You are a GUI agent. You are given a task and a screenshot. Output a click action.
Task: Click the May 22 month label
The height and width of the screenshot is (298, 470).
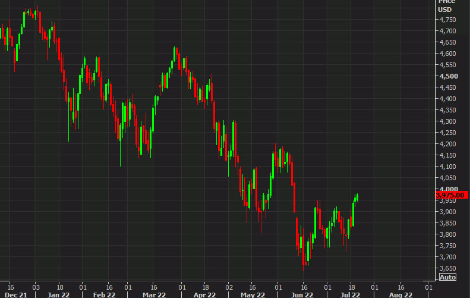[253, 295]
